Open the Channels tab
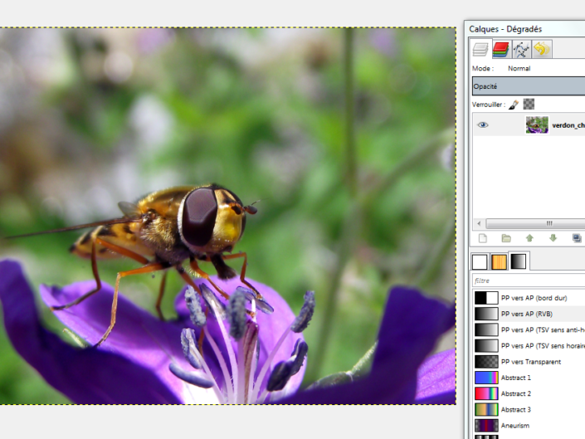This screenshot has height=439, width=585. point(500,49)
